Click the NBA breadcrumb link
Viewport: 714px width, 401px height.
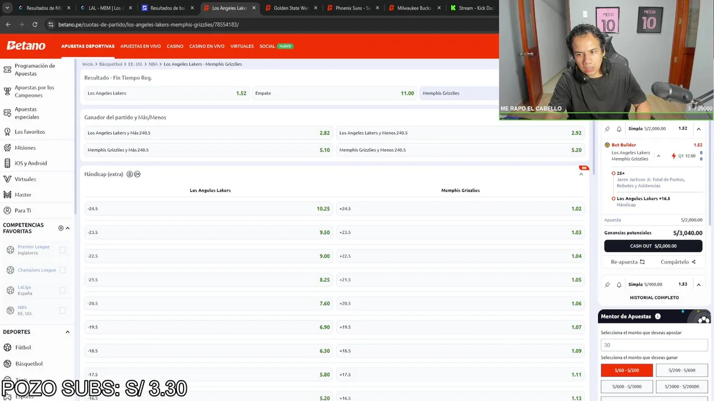point(153,64)
